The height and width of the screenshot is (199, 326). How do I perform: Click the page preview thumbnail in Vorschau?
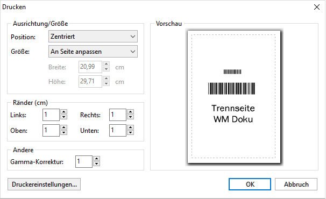pos(234,97)
